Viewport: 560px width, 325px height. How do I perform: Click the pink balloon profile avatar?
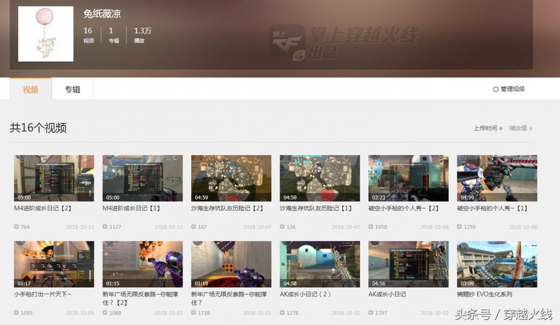click(x=45, y=34)
